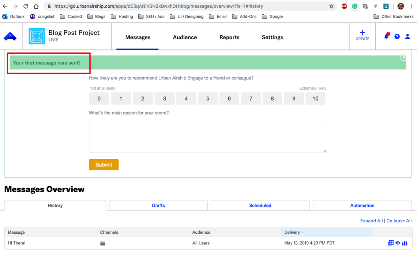View message report via bar chart icon
The height and width of the screenshot is (267, 417).
[x=405, y=243]
